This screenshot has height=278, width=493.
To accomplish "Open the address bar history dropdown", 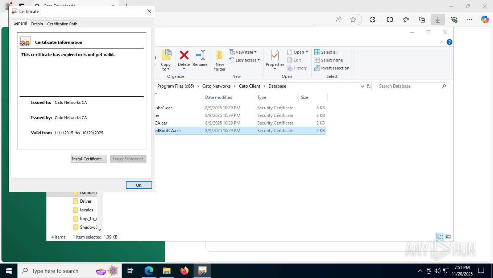I will pyautogui.click(x=362, y=86).
